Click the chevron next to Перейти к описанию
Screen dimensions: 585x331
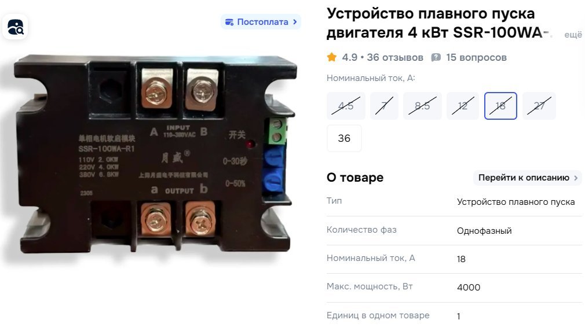(576, 178)
